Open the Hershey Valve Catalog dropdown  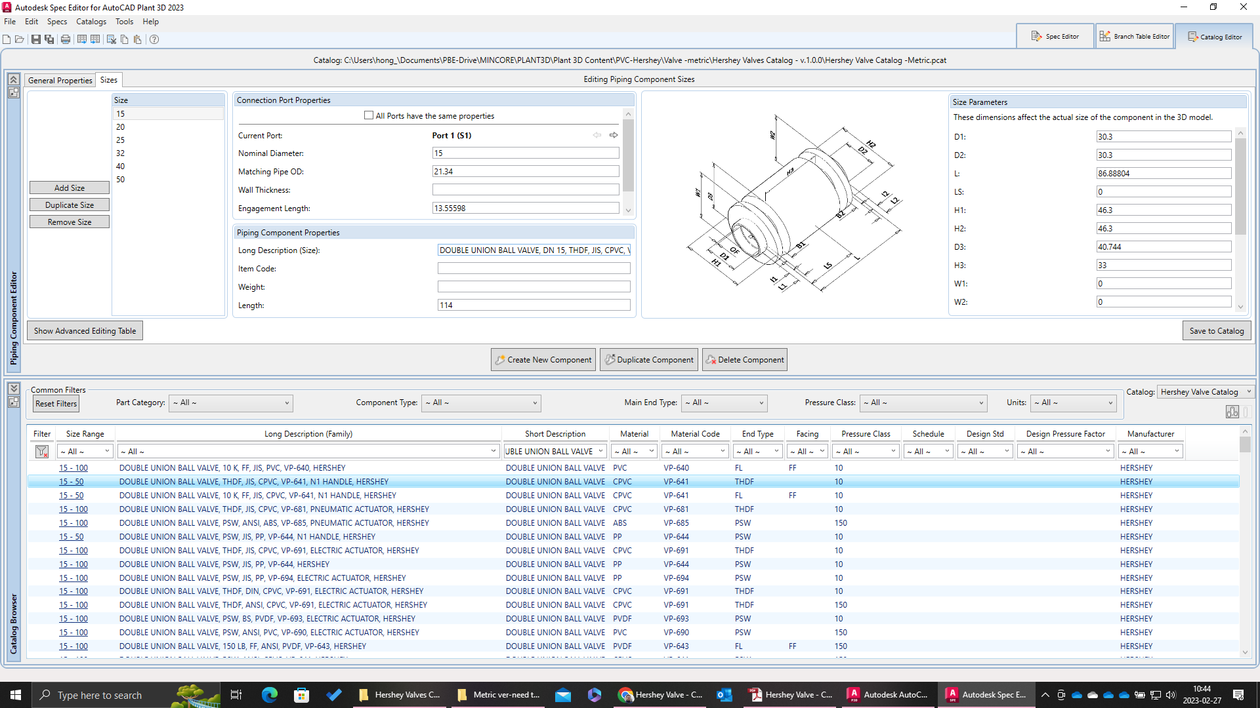coord(1205,392)
